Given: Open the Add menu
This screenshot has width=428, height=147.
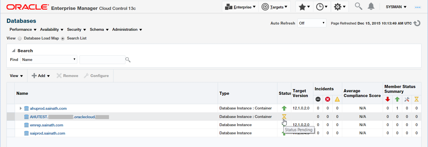Looking at the screenshot, I should (41, 76).
